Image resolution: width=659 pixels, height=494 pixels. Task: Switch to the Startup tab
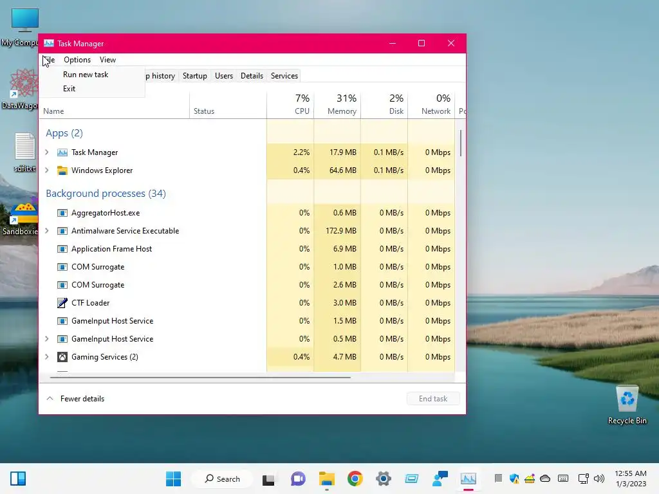tap(194, 76)
